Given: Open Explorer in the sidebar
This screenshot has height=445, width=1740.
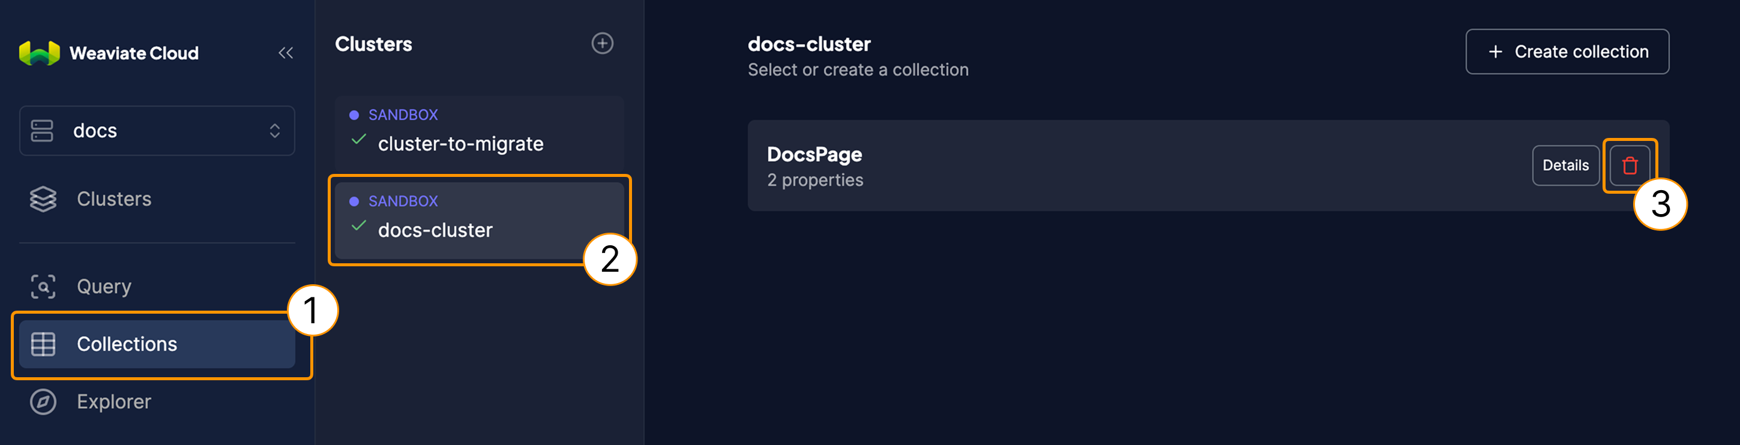Looking at the screenshot, I should [x=157, y=402].
